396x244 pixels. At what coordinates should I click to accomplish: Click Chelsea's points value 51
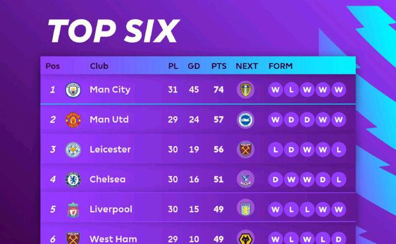coord(219,180)
